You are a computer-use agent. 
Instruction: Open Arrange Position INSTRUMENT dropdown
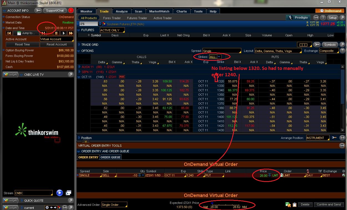point(318,138)
